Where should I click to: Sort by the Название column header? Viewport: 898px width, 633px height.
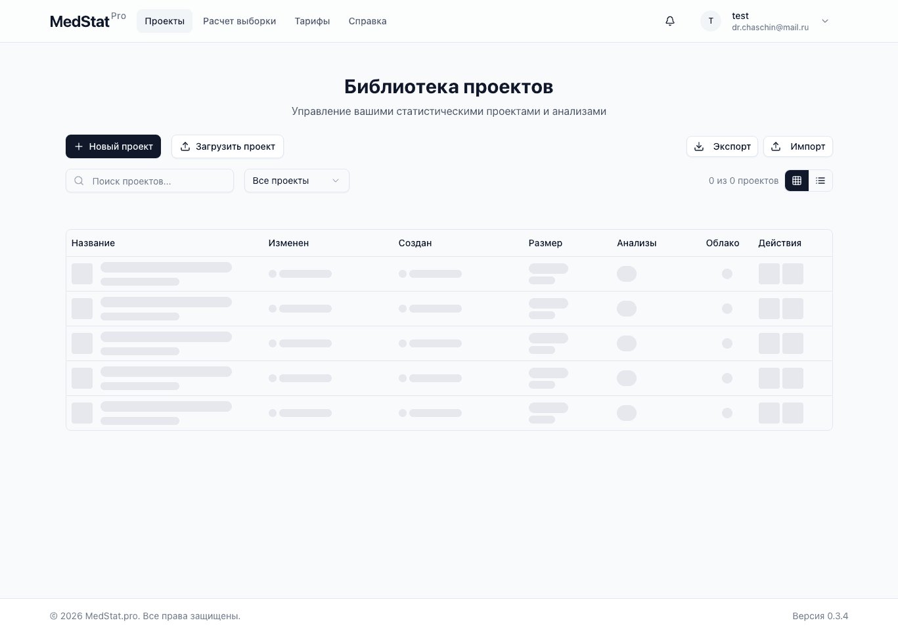coord(93,243)
